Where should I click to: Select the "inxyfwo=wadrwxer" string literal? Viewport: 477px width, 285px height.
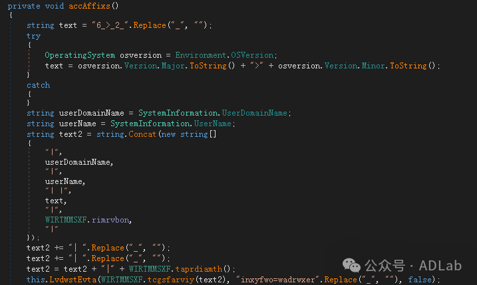[x=277, y=280]
